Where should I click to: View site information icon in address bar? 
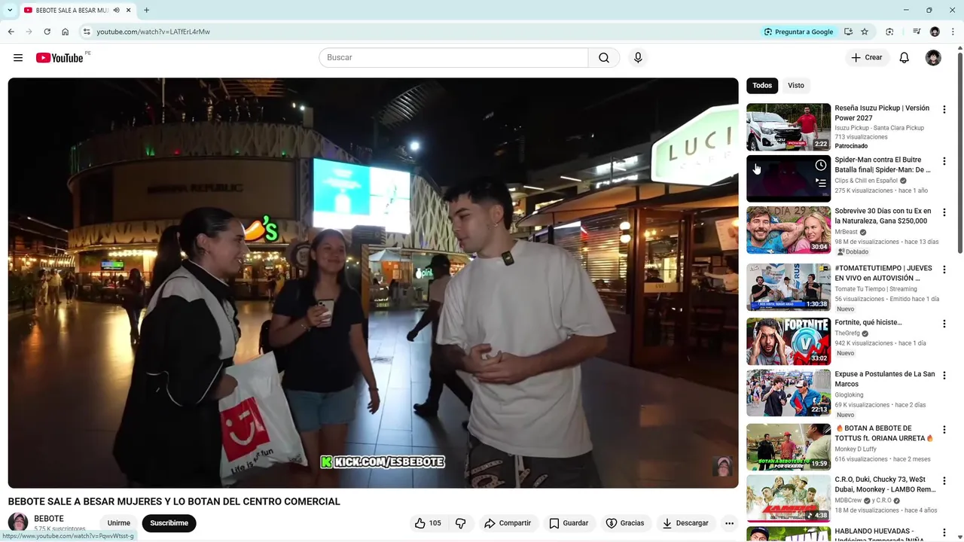pyautogui.click(x=87, y=32)
